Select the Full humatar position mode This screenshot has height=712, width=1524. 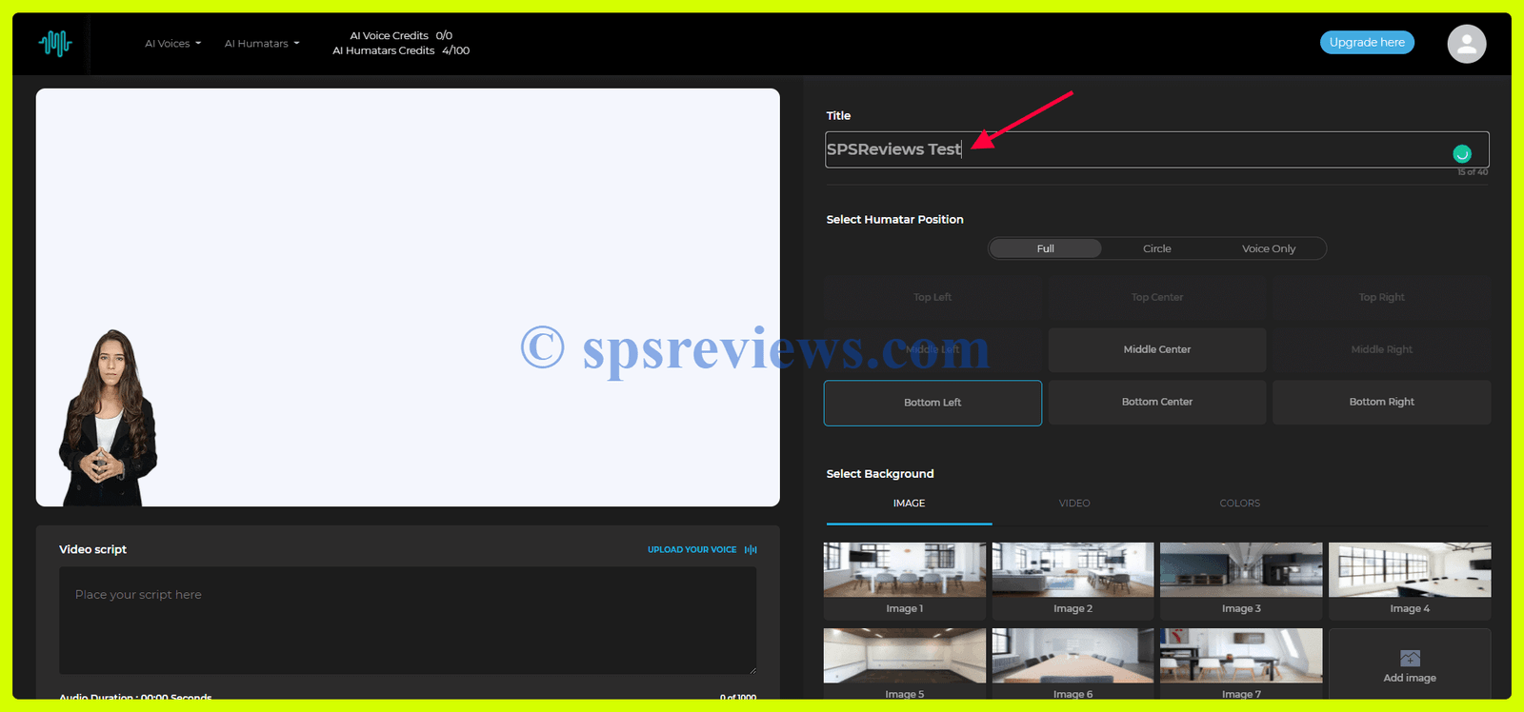(1045, 248)
